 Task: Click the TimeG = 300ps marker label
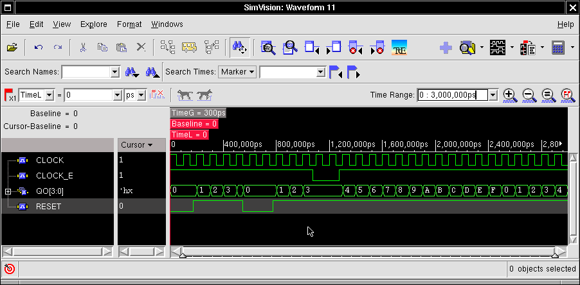point(198,113)
